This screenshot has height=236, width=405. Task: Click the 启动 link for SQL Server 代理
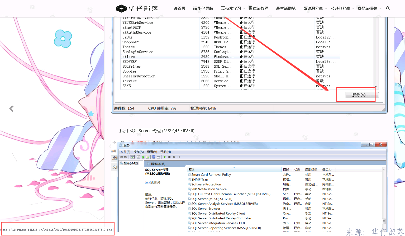click(148, 182)
